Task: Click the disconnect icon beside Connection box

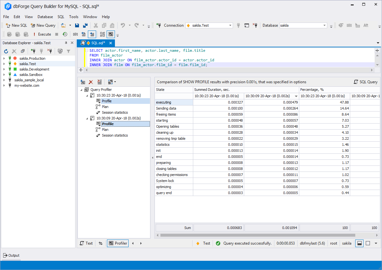Action: click(255, 25)
